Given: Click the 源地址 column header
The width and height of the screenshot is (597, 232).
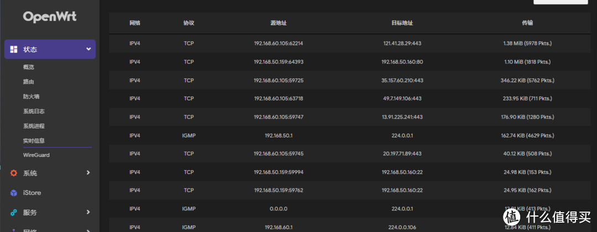Looking at the screenshot, I should [x=279, y=23].
